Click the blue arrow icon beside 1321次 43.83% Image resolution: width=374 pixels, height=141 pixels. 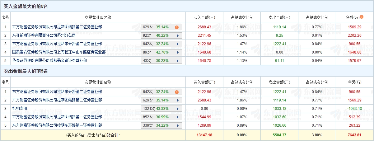[177, 109]
